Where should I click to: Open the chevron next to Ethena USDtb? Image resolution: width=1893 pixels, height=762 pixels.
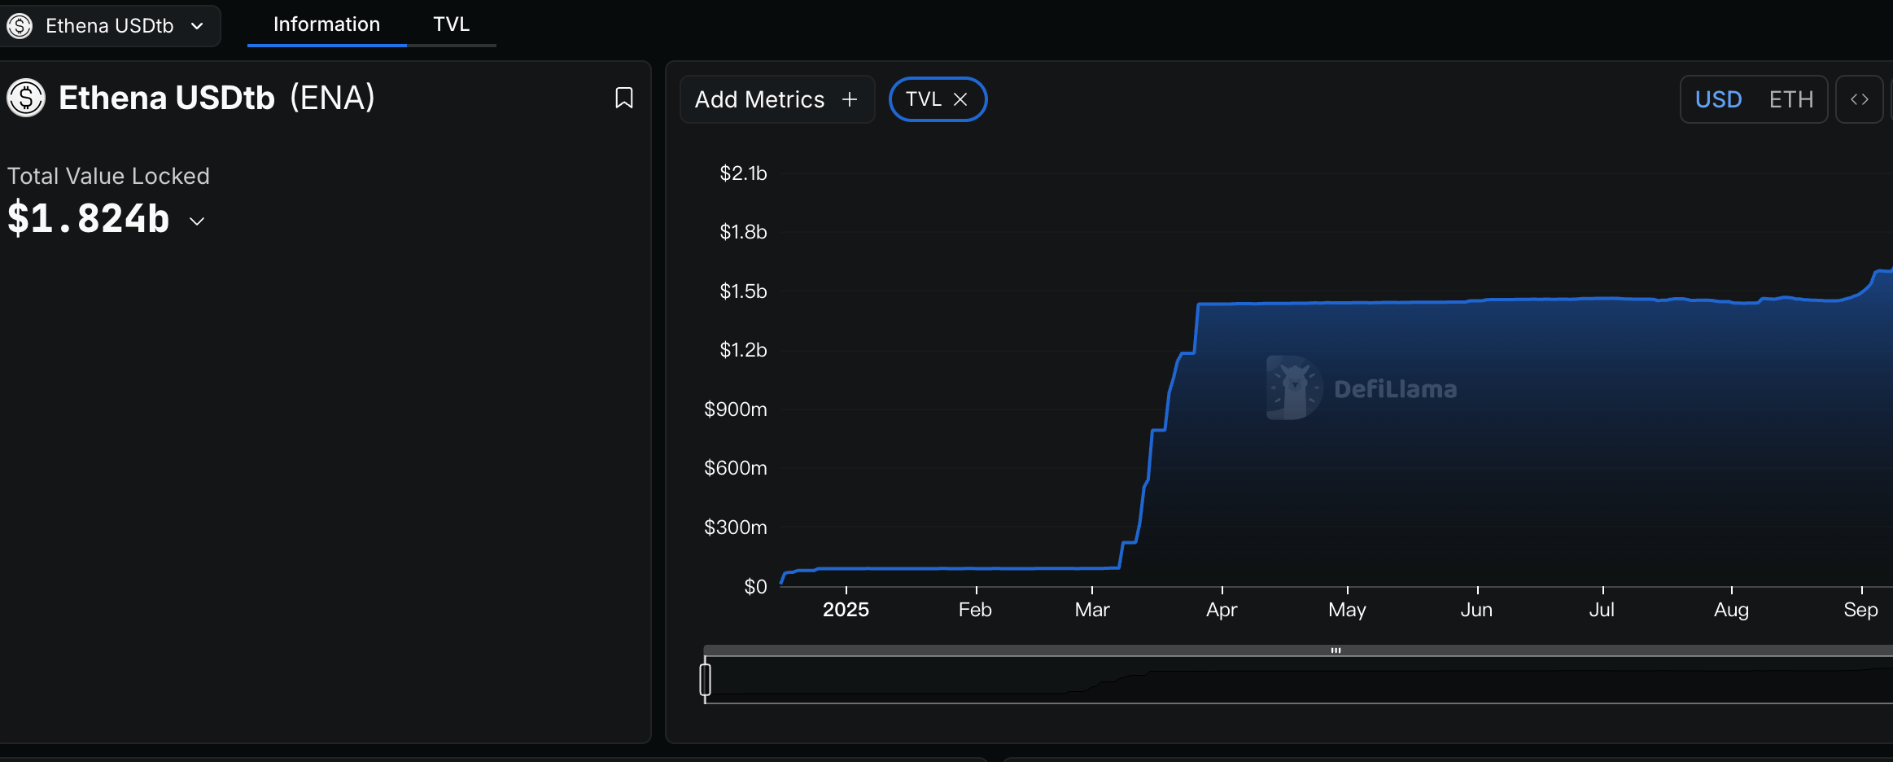tap(196, 26)
